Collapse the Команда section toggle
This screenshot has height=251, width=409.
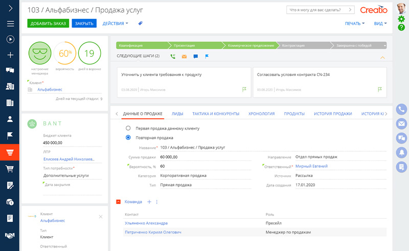pyautogui.click(x=119, y=202)
